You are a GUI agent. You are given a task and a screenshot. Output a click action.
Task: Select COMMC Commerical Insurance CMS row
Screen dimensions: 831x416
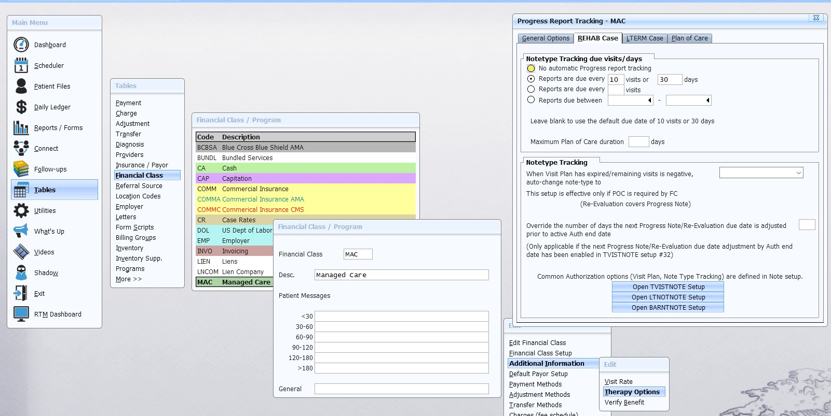(306, 209)
